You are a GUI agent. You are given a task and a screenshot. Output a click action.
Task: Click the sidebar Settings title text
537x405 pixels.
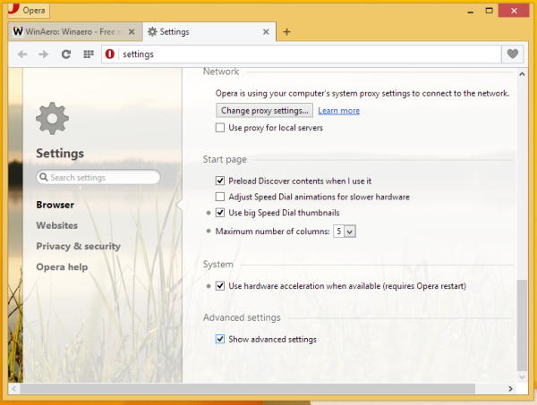60,154
